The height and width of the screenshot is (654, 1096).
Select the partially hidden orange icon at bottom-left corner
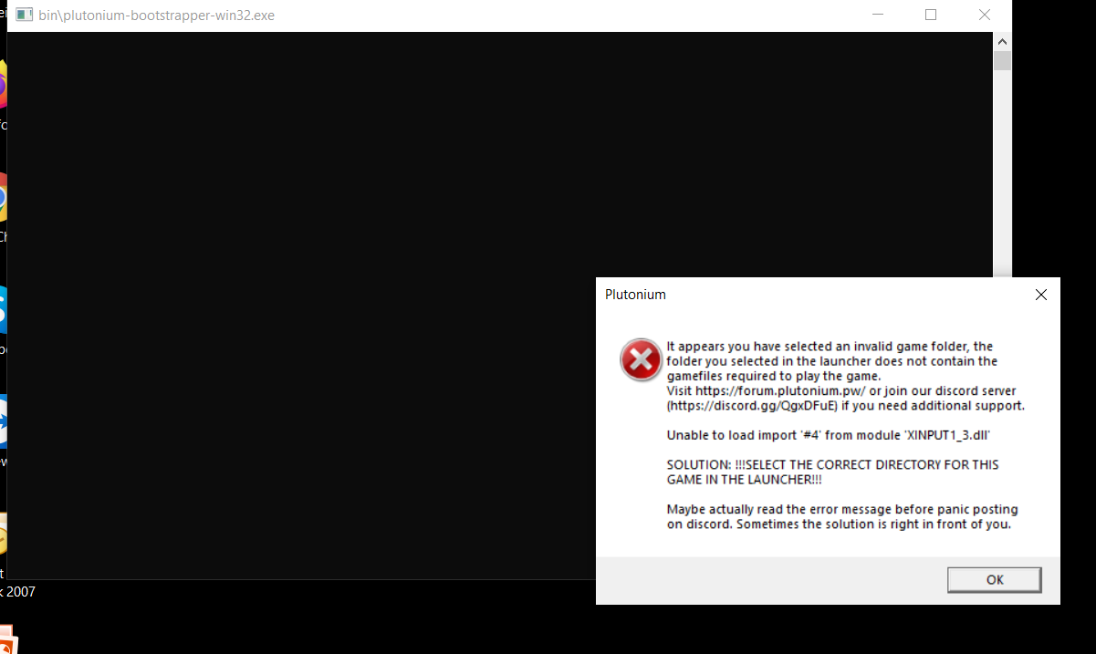(x=7, y=641)
